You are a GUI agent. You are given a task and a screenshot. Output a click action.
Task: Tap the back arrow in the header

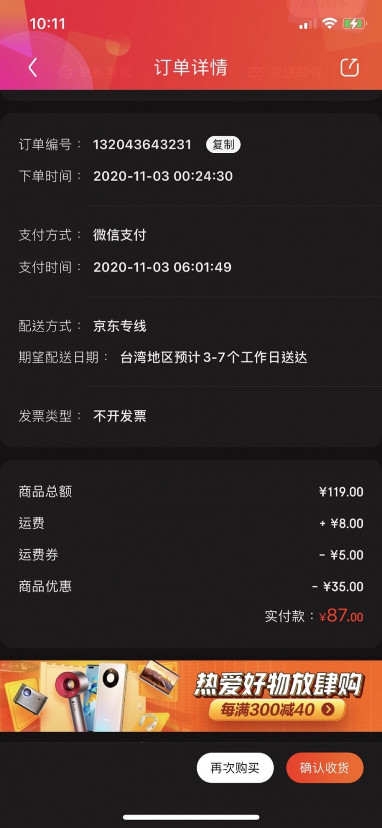click(32, 67)
